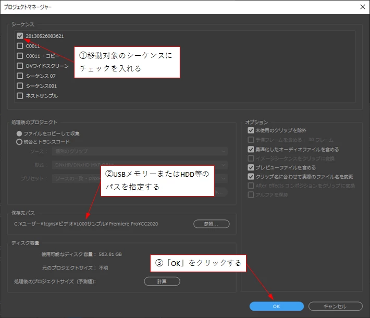The width and height of the screenshot is (370, 318).
Task: Click the 計算 calculate button
Action: click(x=162, y=282)
